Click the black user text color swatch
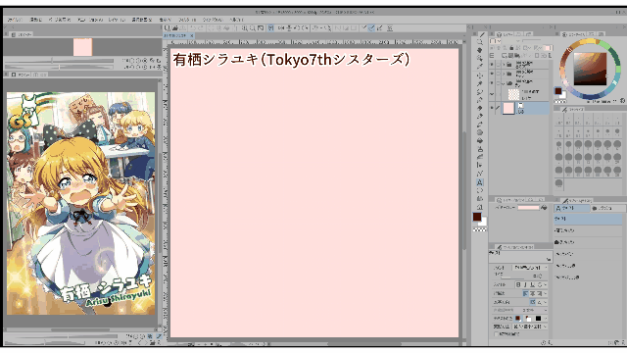Viewport: 627px width, 353px height. pos(538,318)
